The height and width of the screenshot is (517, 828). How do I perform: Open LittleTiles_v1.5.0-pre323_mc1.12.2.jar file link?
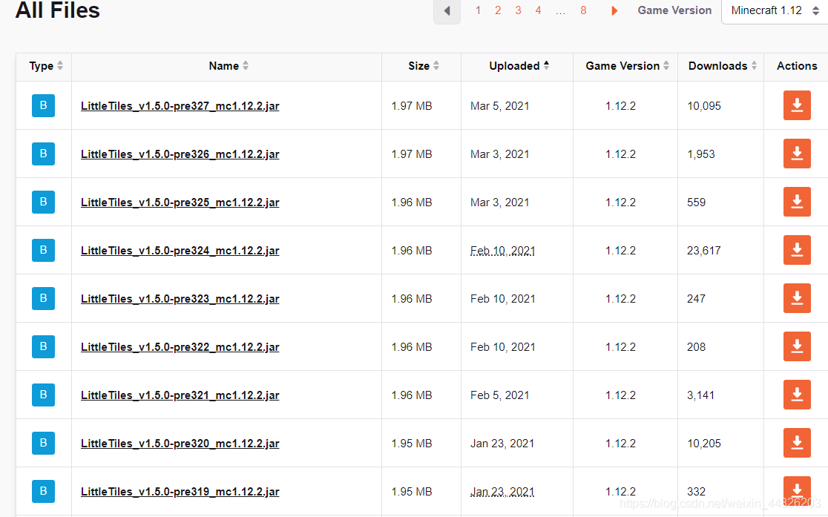pos(180,298)
